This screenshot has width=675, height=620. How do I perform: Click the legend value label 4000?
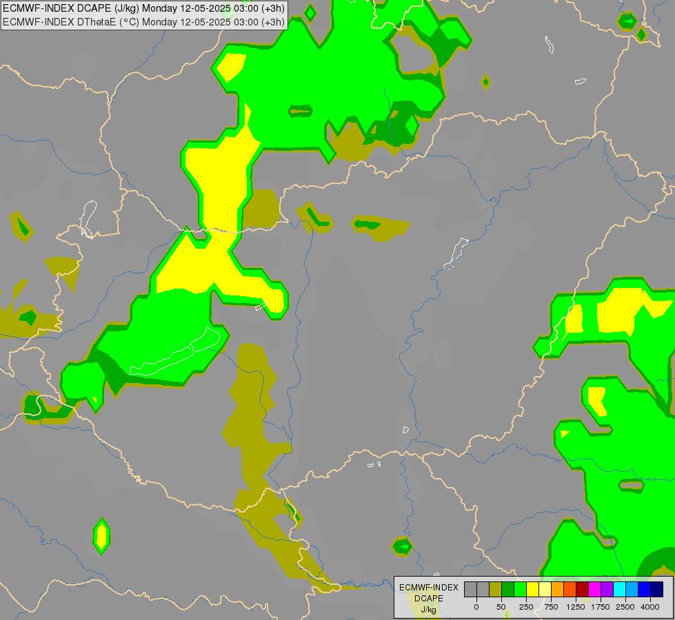coord(650,607)
